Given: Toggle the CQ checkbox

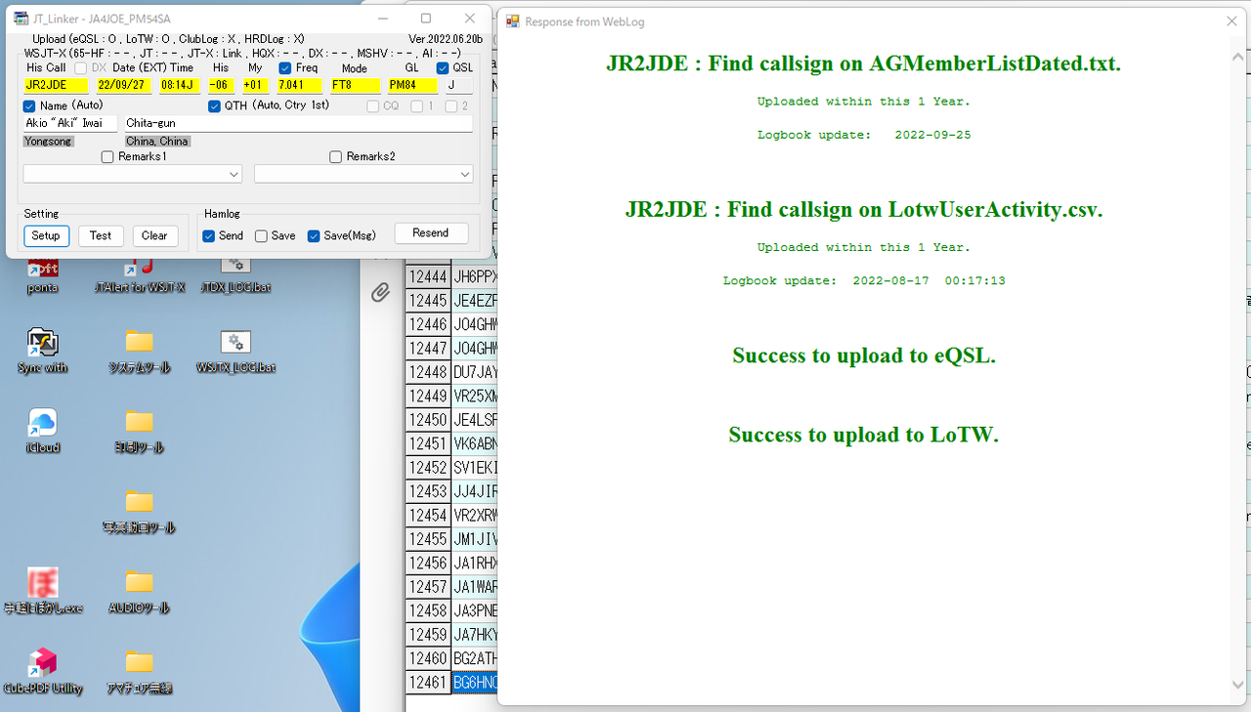Looking at the screenshot, I should pos(372,105).
